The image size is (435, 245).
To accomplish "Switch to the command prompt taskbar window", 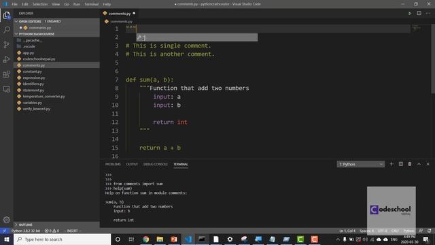I will tap(202, 239).
